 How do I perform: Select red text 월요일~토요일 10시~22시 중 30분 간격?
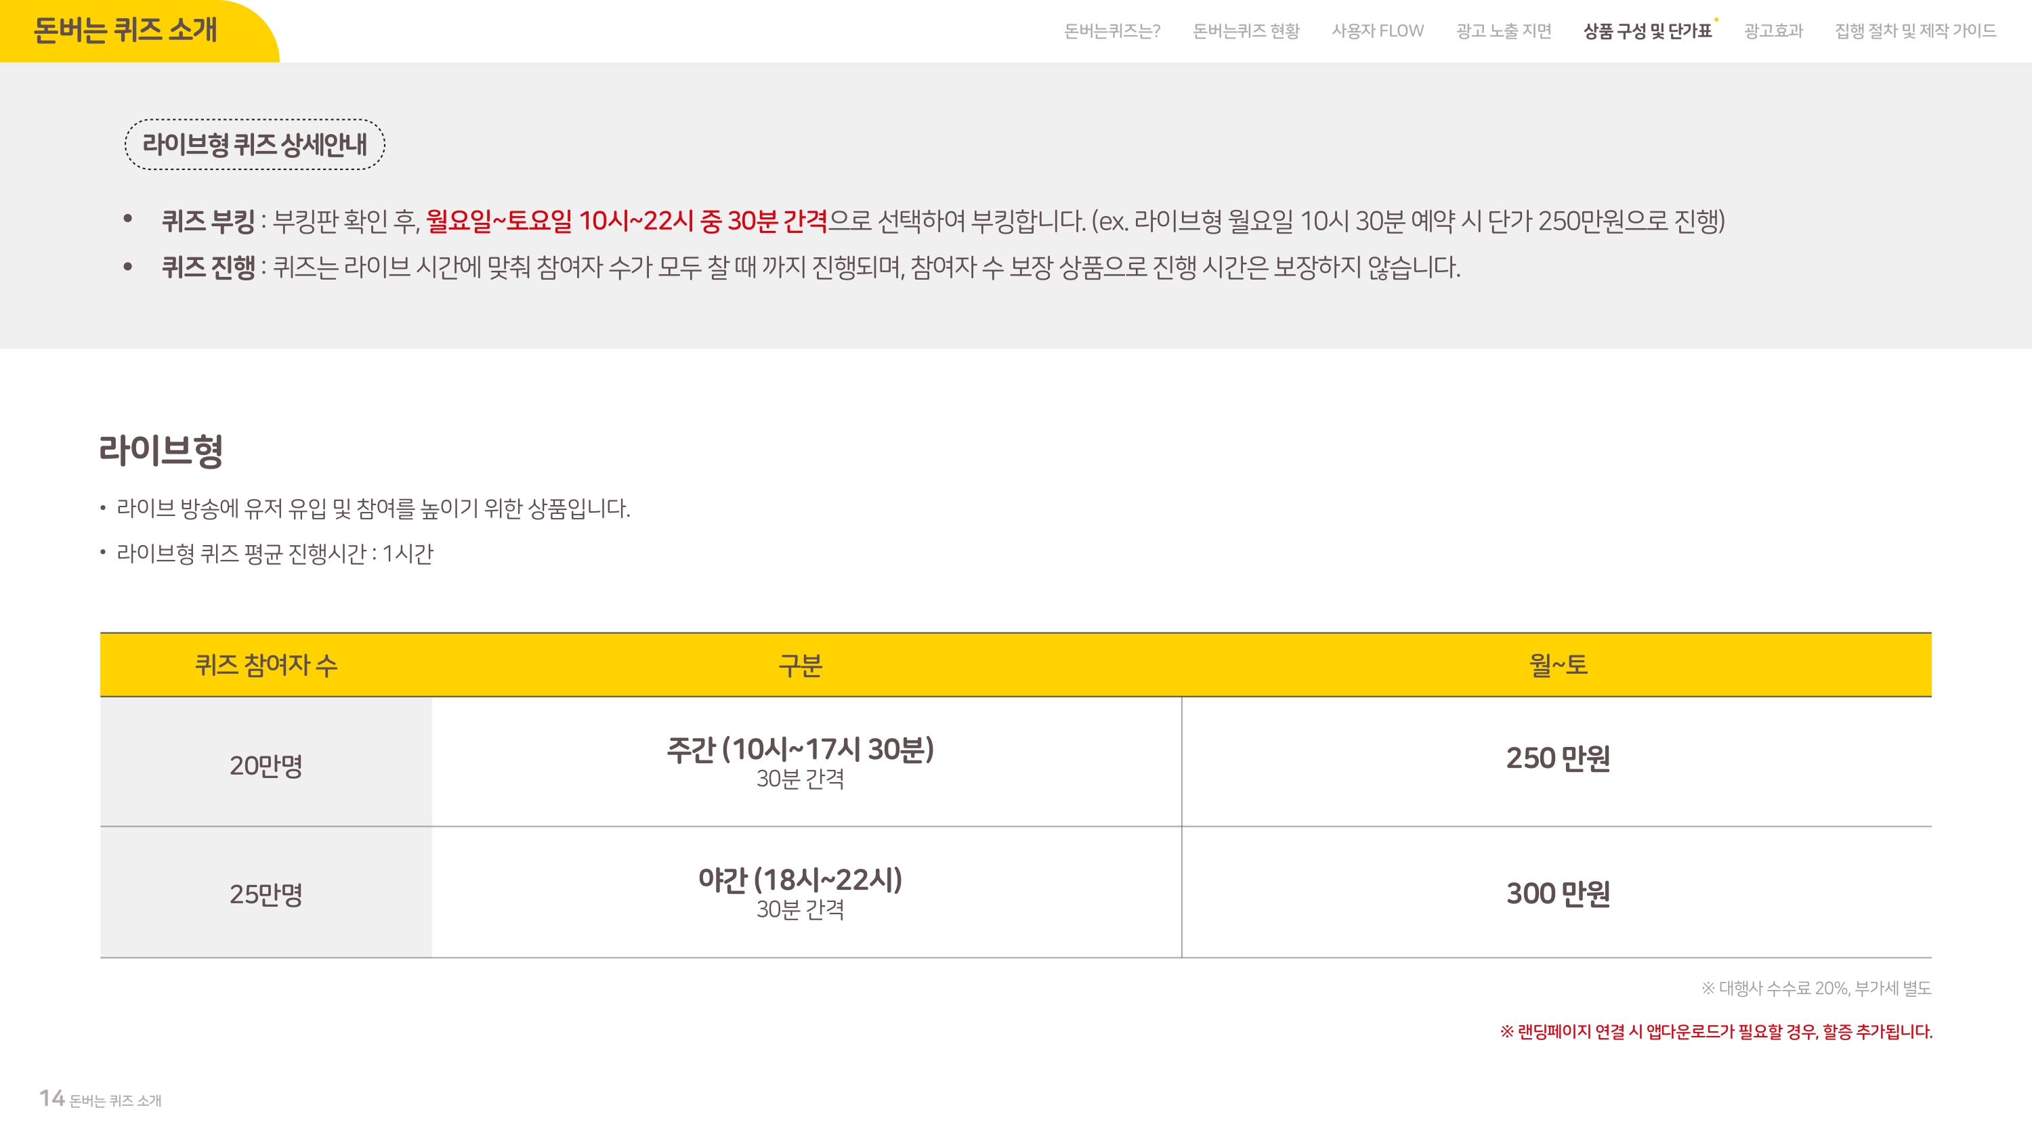(x=627, y=221)
